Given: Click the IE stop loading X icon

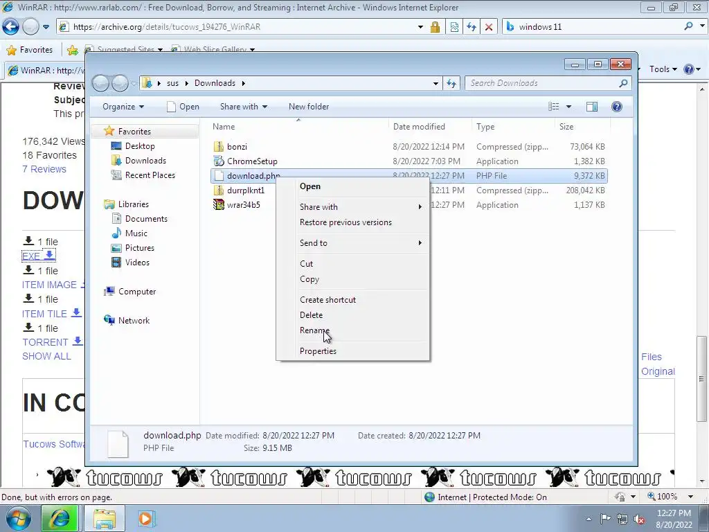Looking at the screenshot, I should [489, 27].
